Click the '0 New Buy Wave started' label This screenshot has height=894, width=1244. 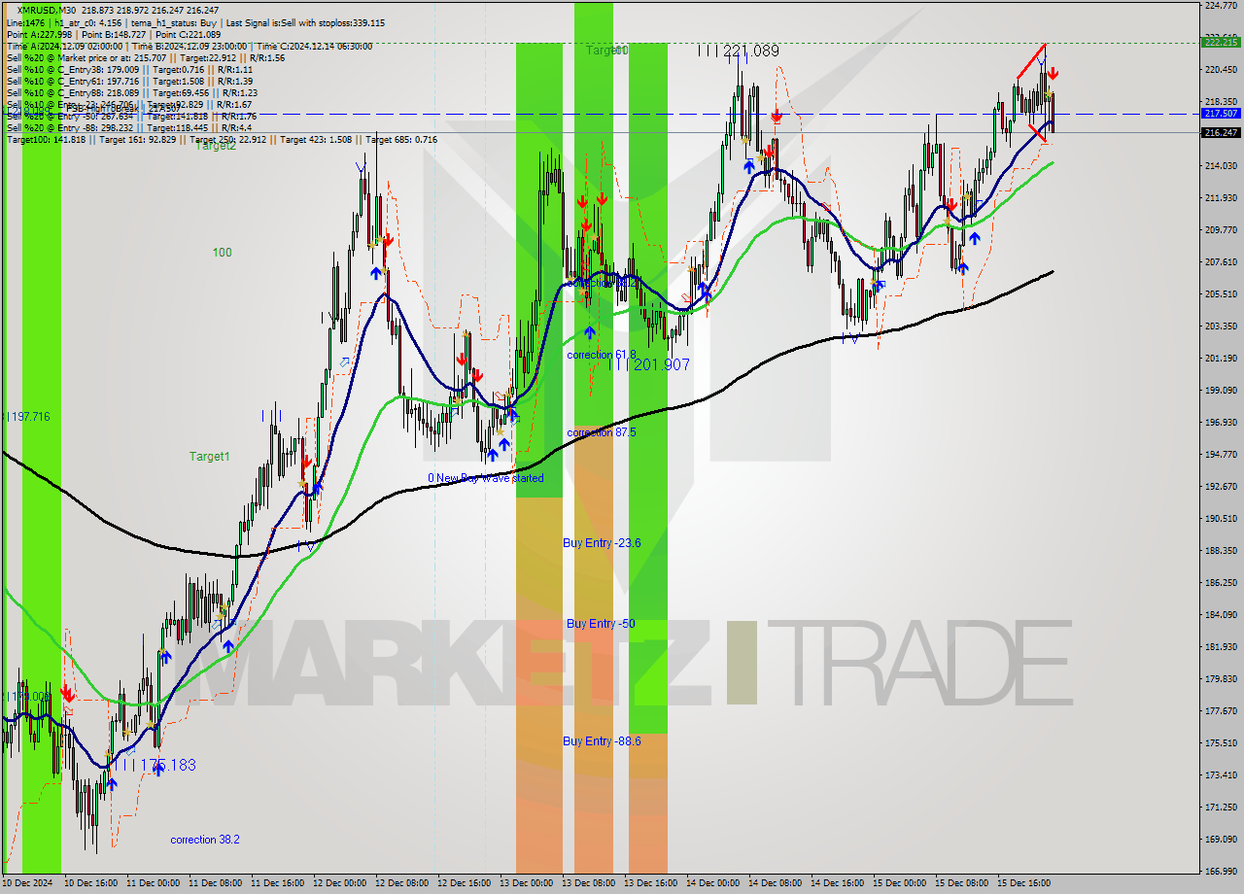[x=486, y=478]
